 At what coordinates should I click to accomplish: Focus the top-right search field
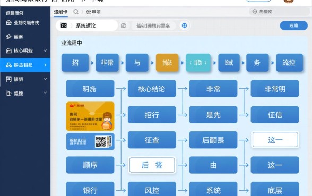click(279, 12)
